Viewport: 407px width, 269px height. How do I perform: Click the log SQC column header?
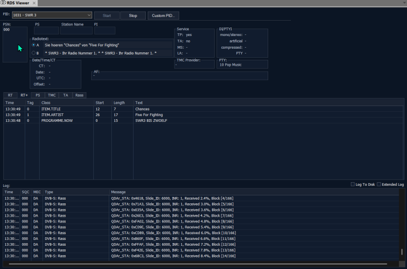click(25, 192)
